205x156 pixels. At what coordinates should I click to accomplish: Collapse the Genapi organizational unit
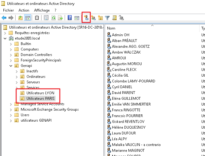[11, 66]
